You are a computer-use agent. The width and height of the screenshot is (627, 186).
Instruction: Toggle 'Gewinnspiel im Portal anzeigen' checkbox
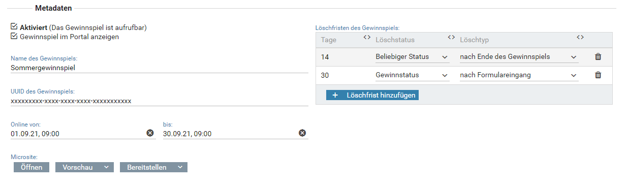point(14,36)
